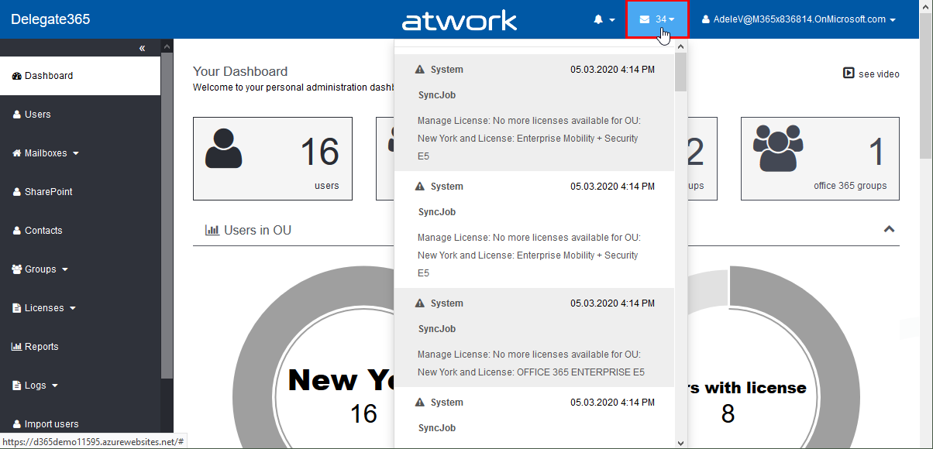Open Contacts in the sidebar
The width and height of the screenshot is (933, 449).
coord(81,231)
